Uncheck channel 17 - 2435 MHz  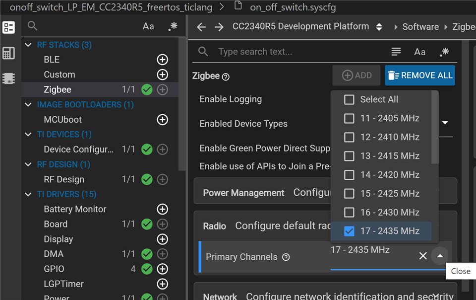pyautogui.click(x=349, y=231)
